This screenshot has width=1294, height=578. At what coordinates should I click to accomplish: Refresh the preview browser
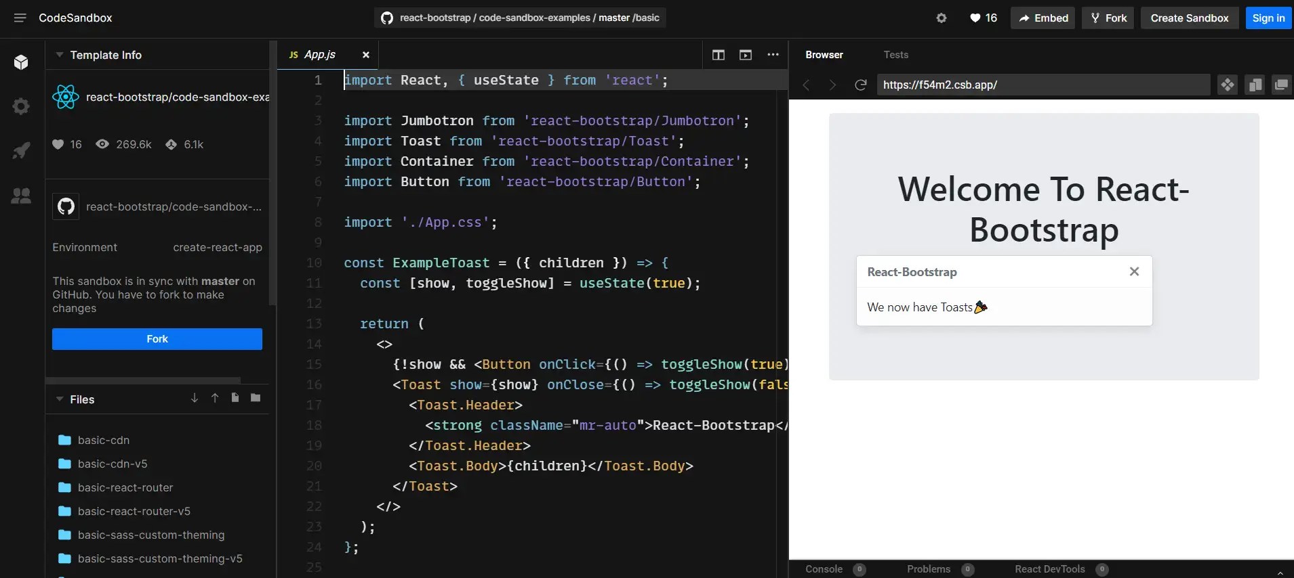click(x=861, y=85)
